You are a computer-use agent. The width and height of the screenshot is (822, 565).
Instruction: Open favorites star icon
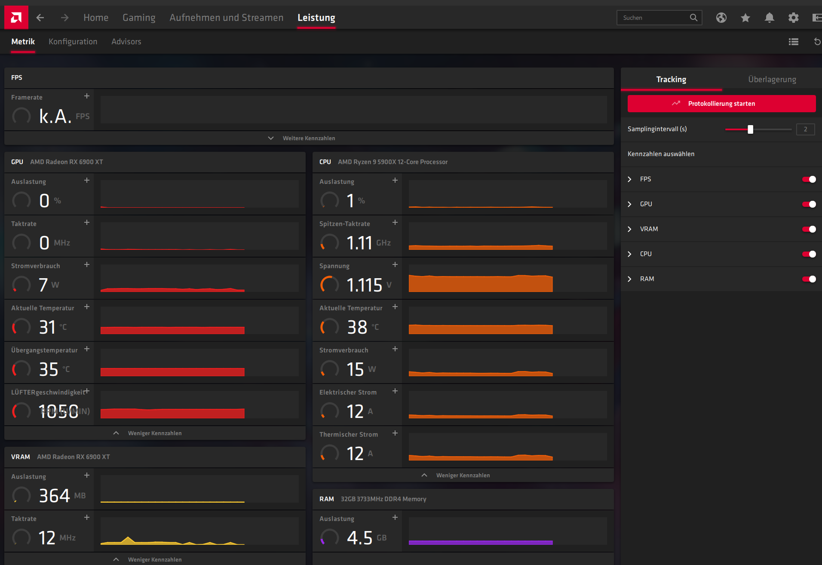point(745,18)
